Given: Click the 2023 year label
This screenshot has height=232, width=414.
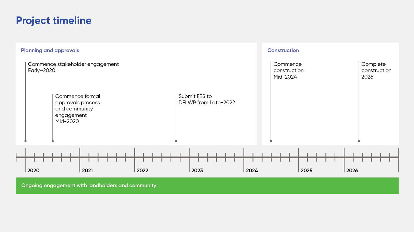Looking at the screenshot, I should click(x=197, y=170).
